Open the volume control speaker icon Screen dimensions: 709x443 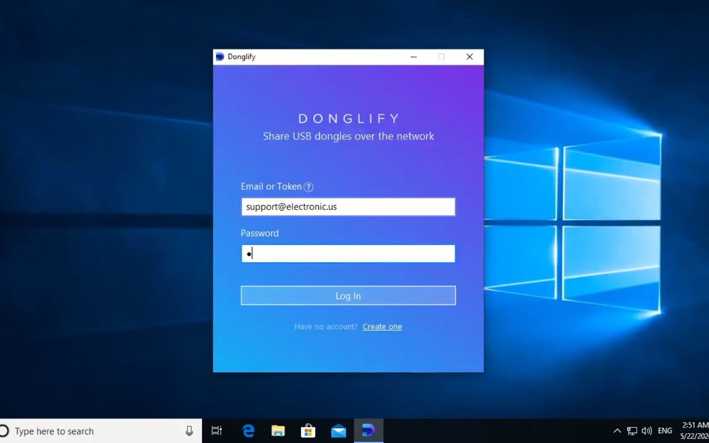tap(647, 431)
